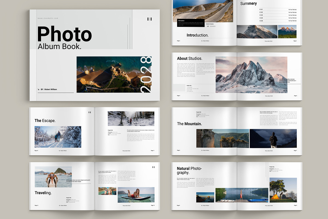Select the couple selfie photo

click(107, 191)
